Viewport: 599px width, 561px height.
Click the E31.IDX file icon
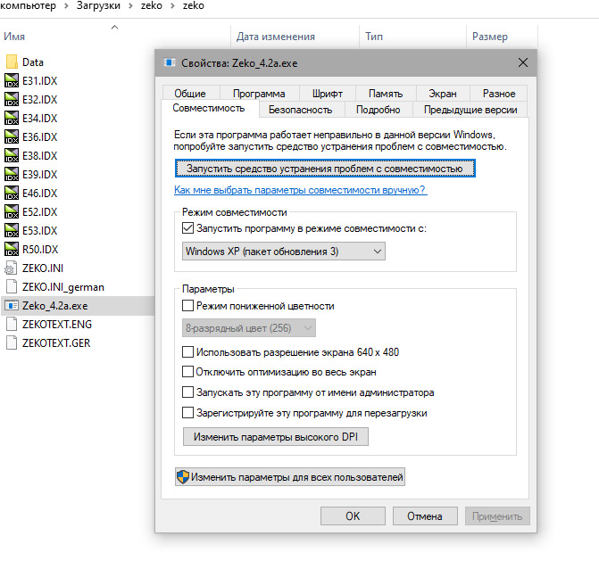click(x=12, y=80)
